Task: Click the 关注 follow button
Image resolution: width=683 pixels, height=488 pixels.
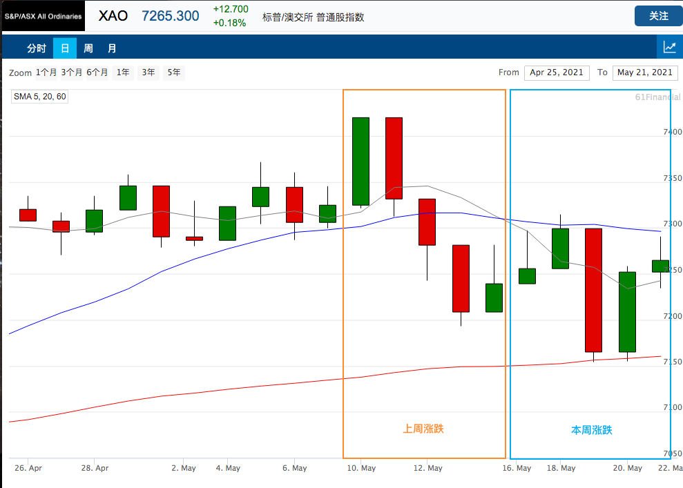Action: coord(659,16)
